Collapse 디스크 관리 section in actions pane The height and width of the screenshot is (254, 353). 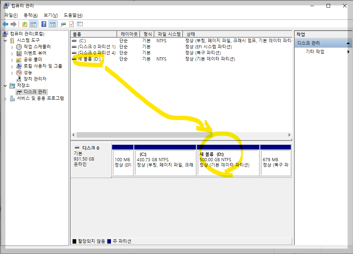coord(348,43)
